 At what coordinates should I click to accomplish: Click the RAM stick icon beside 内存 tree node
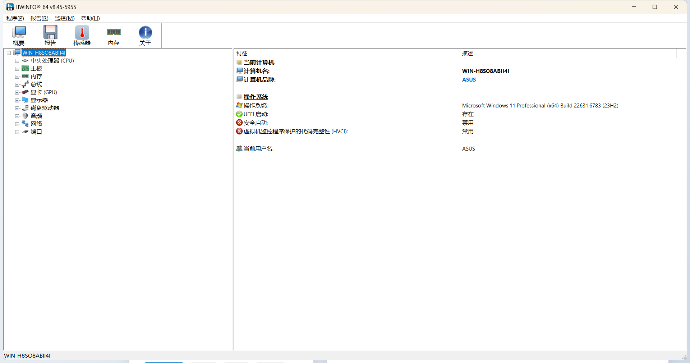25,76
